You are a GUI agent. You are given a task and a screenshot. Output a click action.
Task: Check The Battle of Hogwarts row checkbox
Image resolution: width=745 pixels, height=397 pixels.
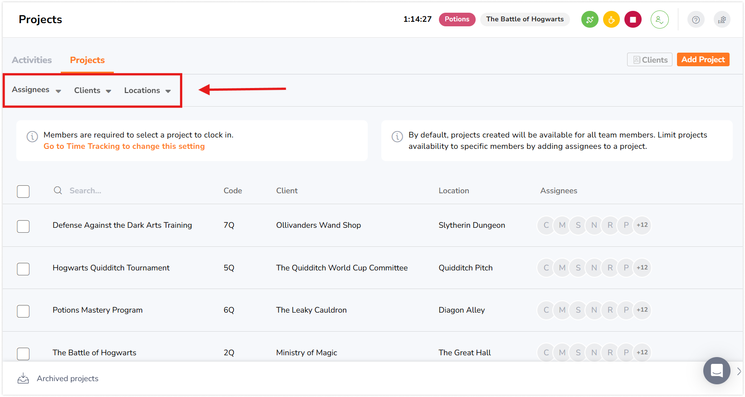[23, 354]
